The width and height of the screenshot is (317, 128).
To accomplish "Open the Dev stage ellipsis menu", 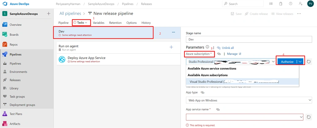I will click(174, 32).
